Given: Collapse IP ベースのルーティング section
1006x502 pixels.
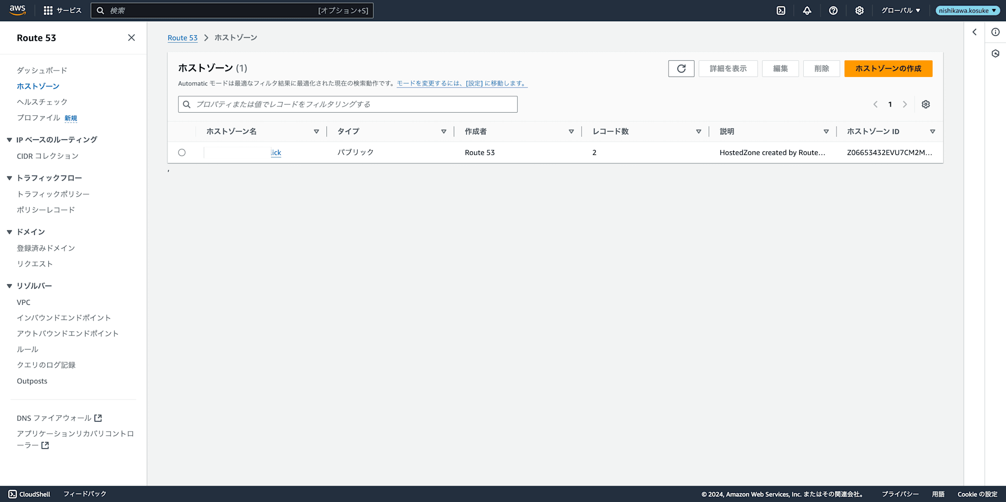Looking at the screenshot, I should click(9, 140).
